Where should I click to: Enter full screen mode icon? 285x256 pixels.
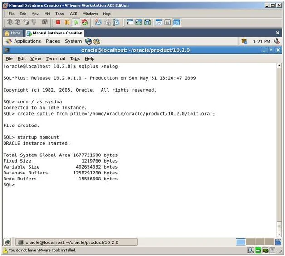[x=147, y=23]
